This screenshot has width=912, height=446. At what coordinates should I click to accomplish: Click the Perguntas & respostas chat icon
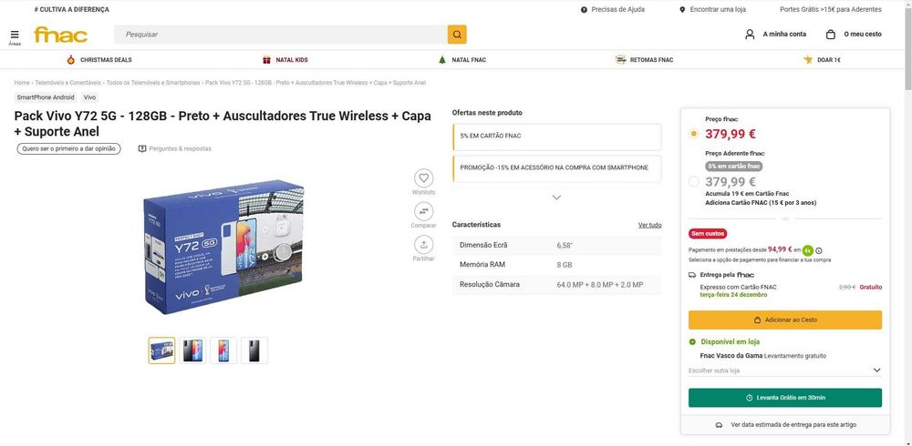point(142,148)
